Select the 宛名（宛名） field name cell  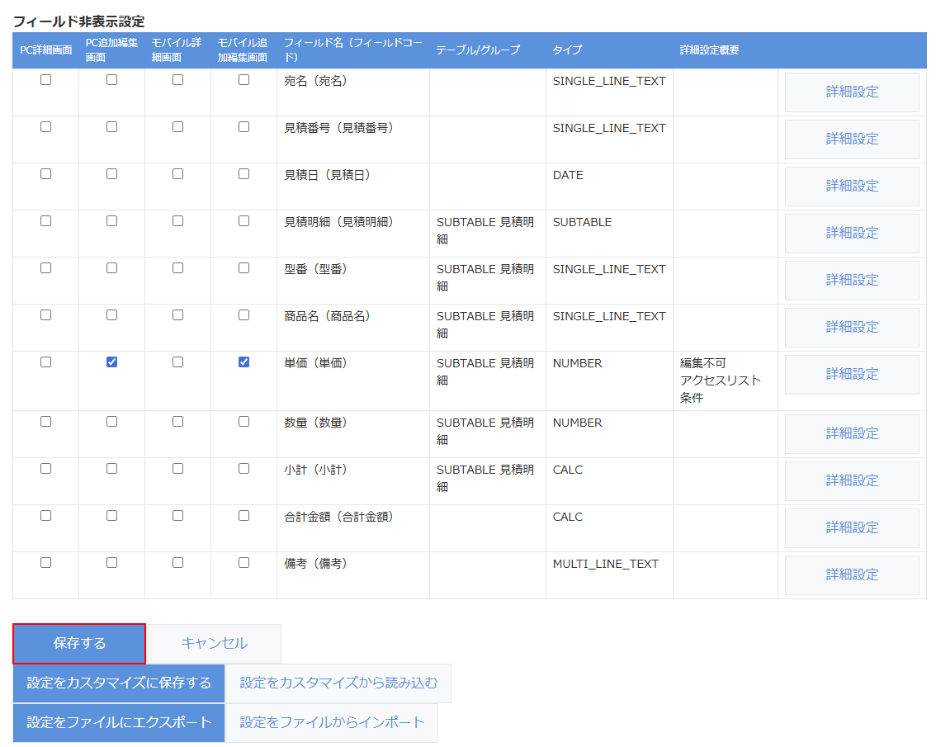[352, 92]
